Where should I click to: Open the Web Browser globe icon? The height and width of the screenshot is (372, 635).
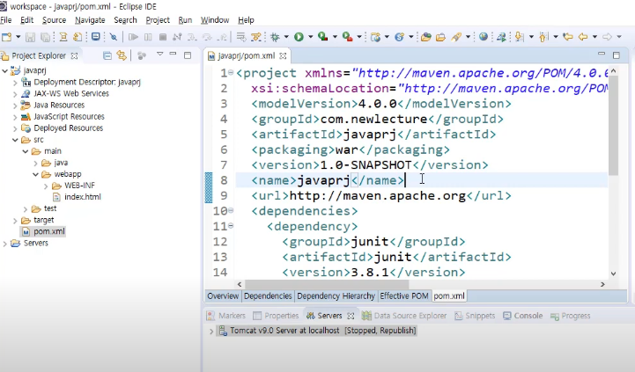click(x=484, y=37)
